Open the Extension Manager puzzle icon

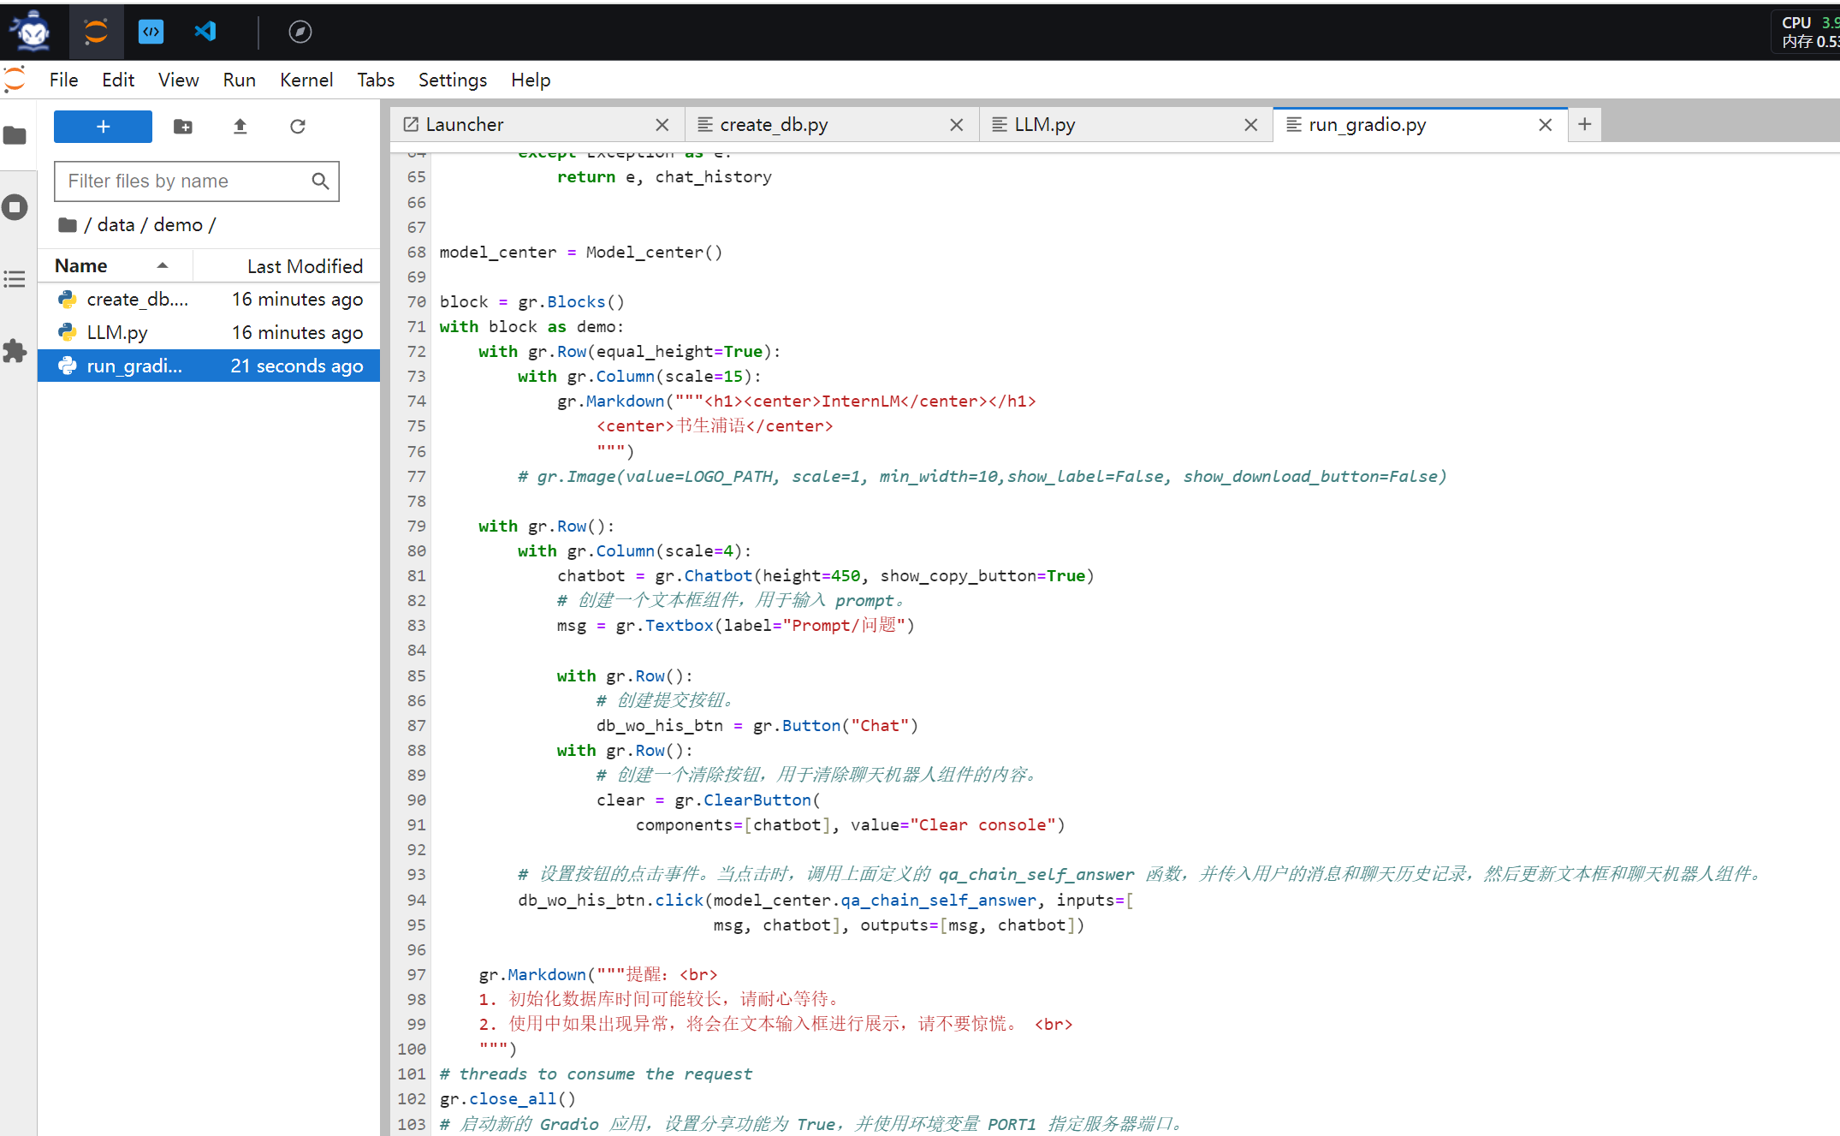[15, 351]
